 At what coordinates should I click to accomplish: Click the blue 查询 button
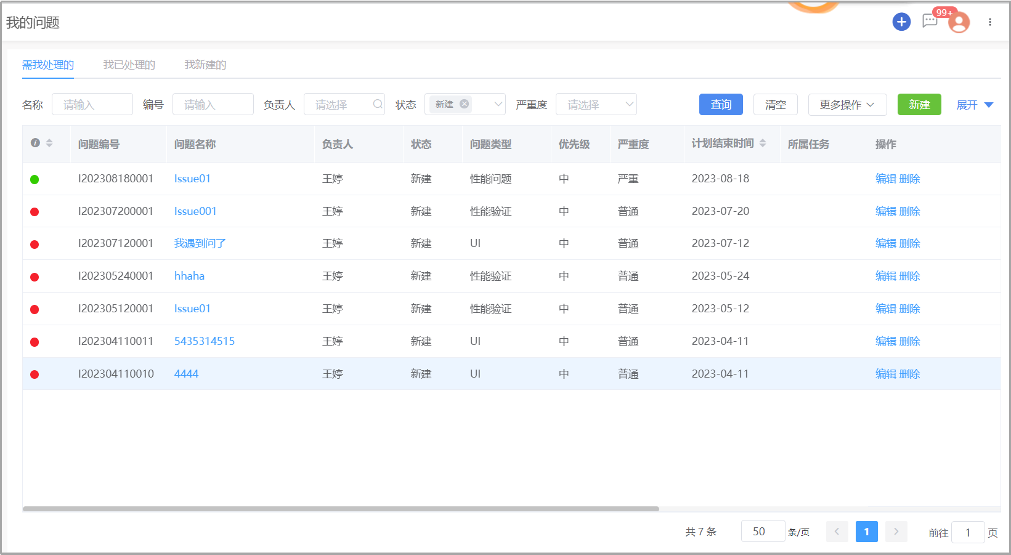point(721,105)
